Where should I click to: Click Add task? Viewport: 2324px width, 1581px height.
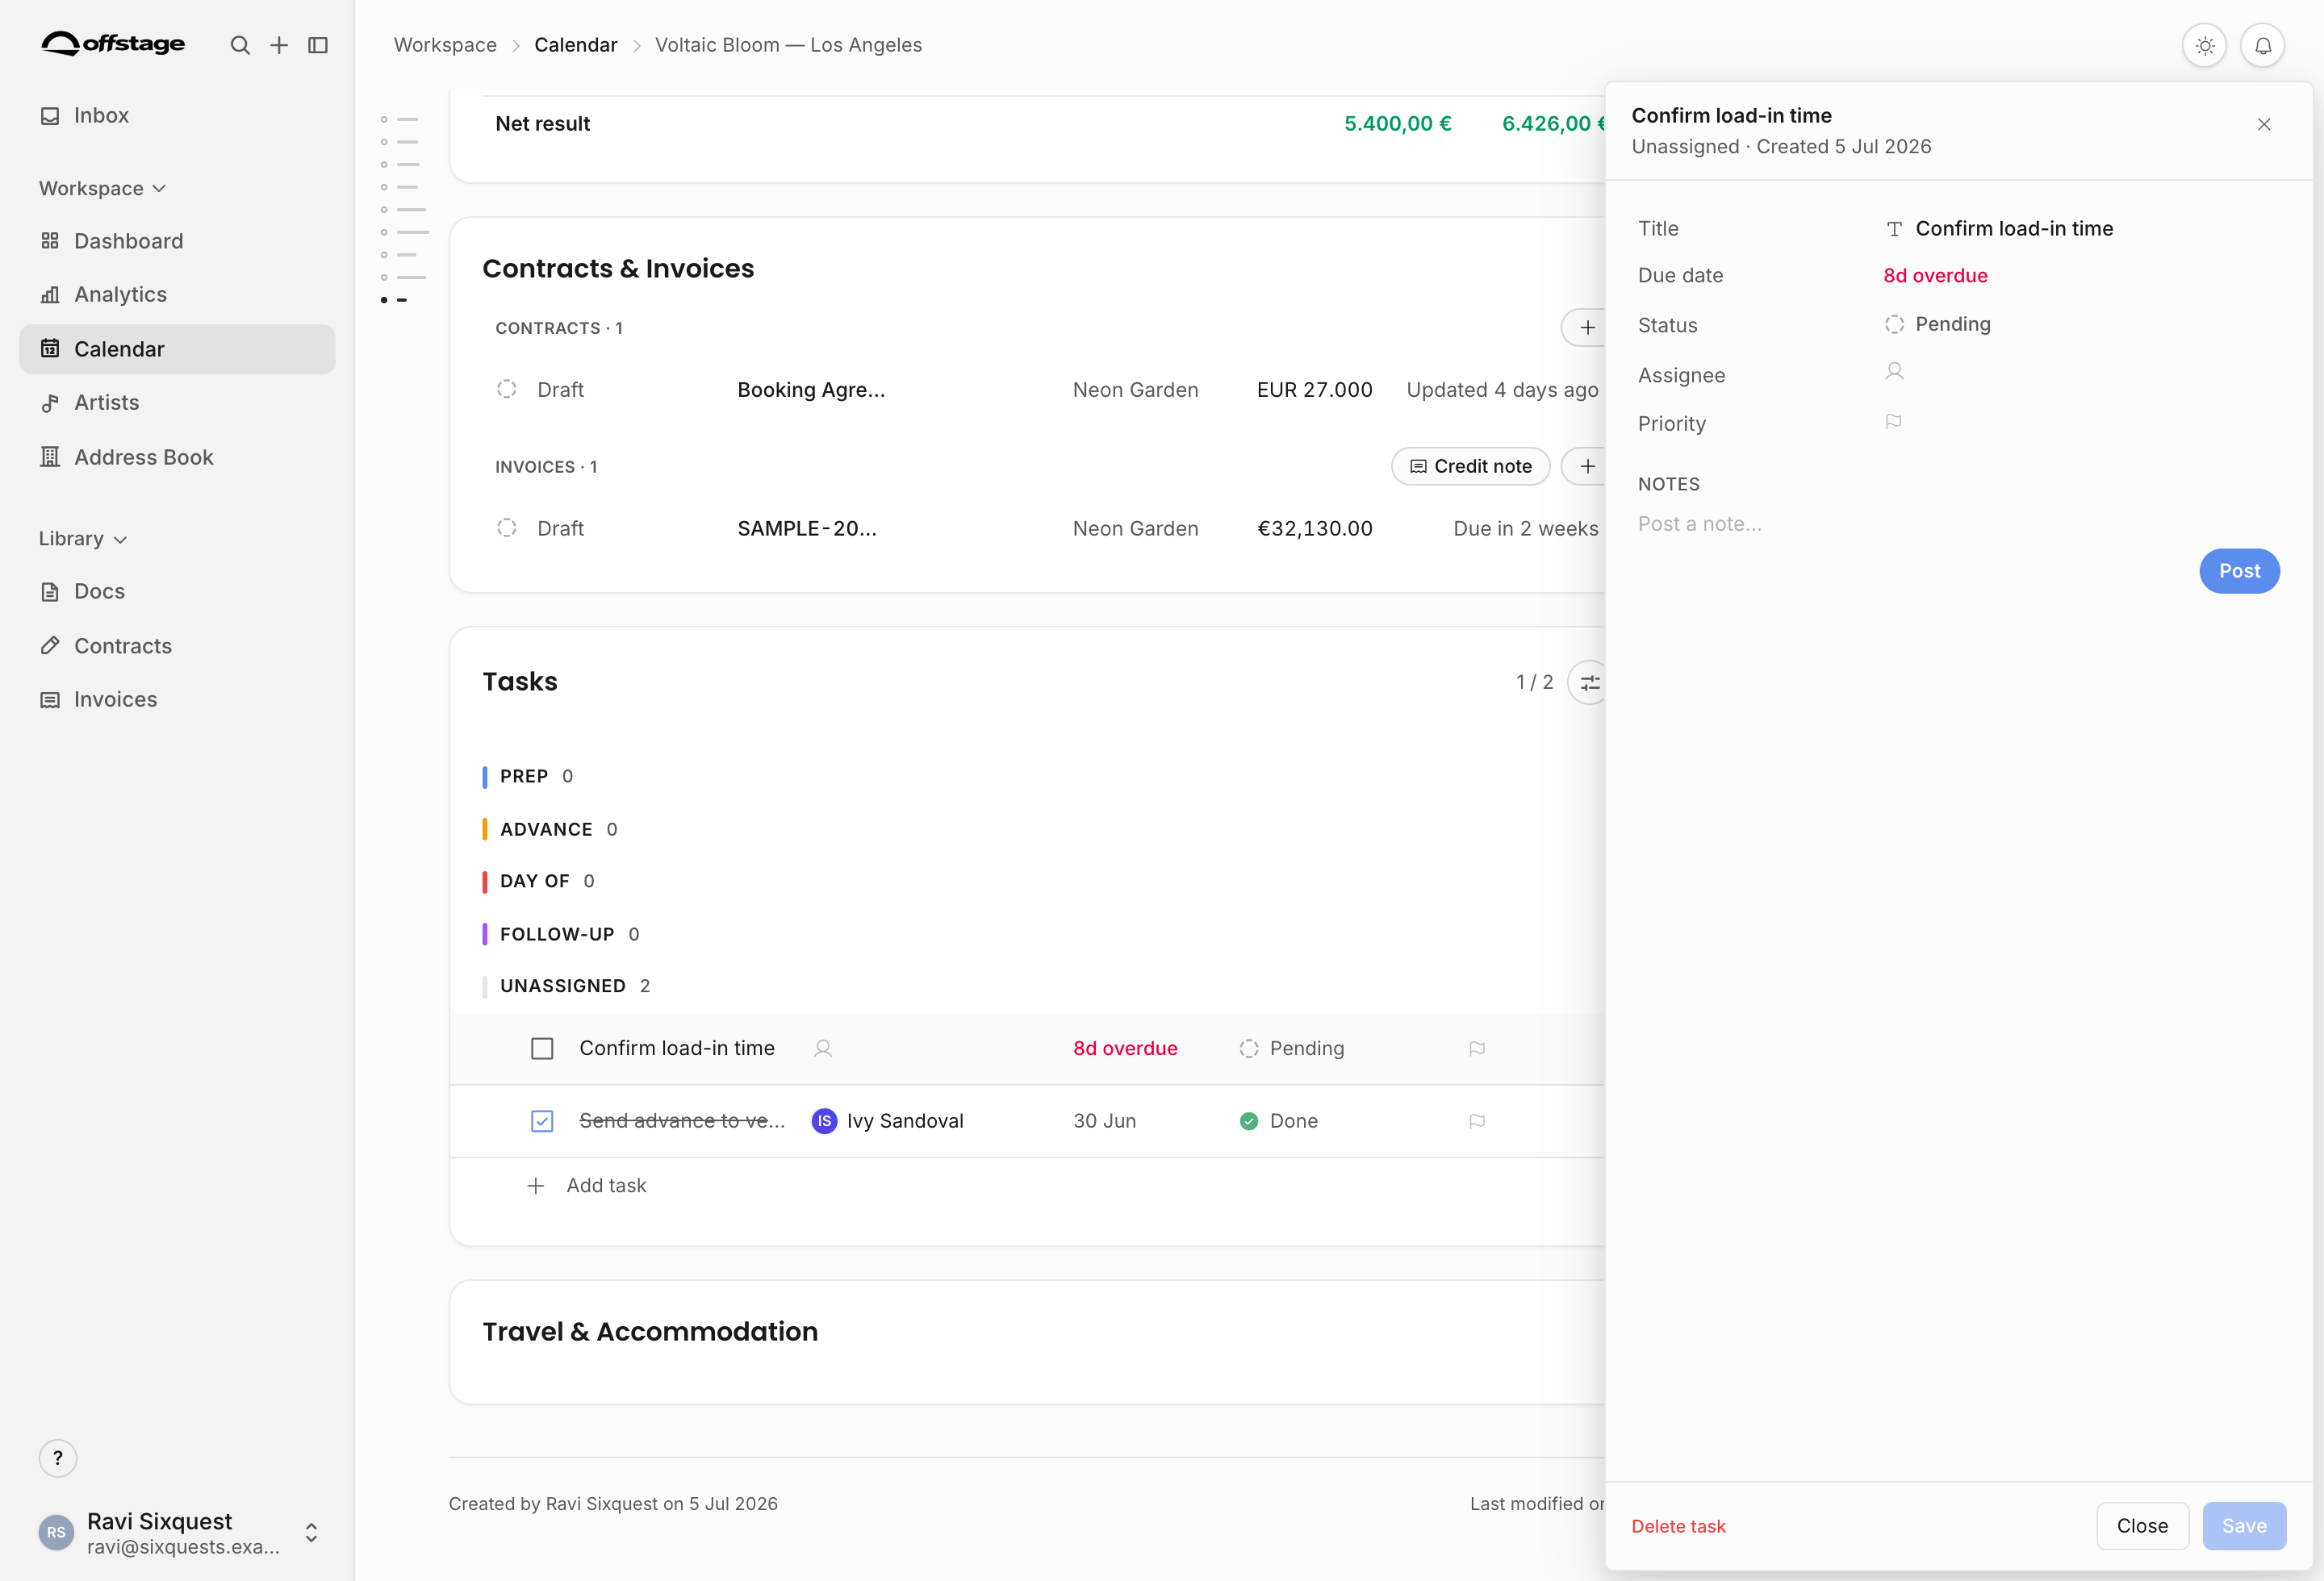pyautogui.click(x=587, y=1185)
